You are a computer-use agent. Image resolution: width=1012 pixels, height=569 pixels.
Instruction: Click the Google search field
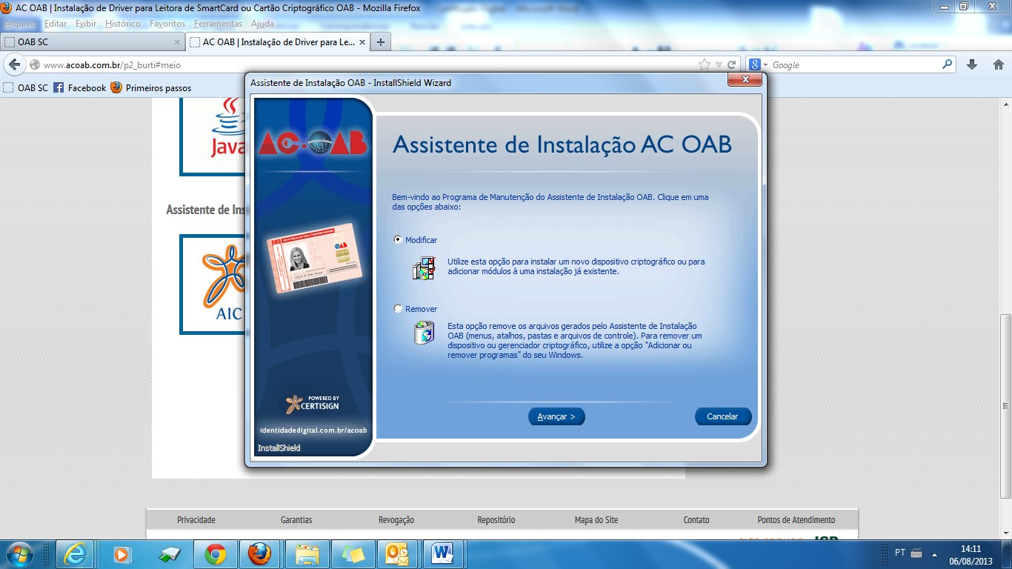point(856,65)
